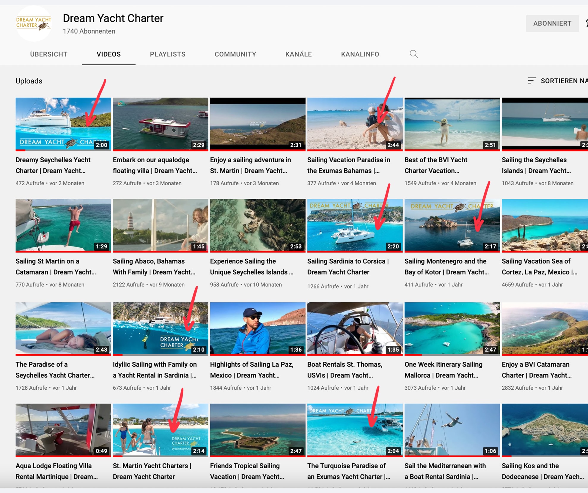This screenshot has height=493, width=588.
Task: Play the Best of the BVI thumbnail
Action: click(452, 124)
